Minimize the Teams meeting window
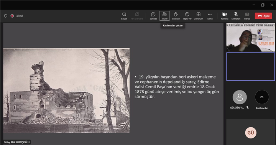 254,5
